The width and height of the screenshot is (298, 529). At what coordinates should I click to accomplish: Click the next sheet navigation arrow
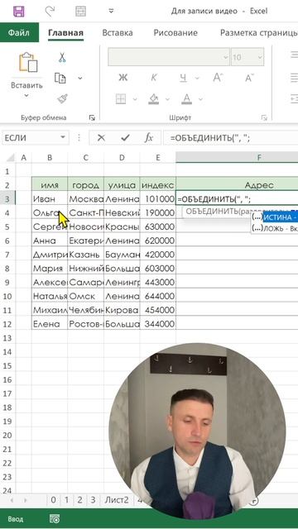pyautogui.click(x=26, y=500)
